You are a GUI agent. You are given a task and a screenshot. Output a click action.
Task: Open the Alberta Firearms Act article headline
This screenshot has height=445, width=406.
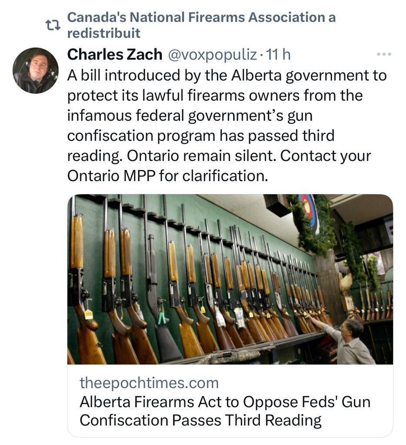pyautogui.click(x=225, y=402)
